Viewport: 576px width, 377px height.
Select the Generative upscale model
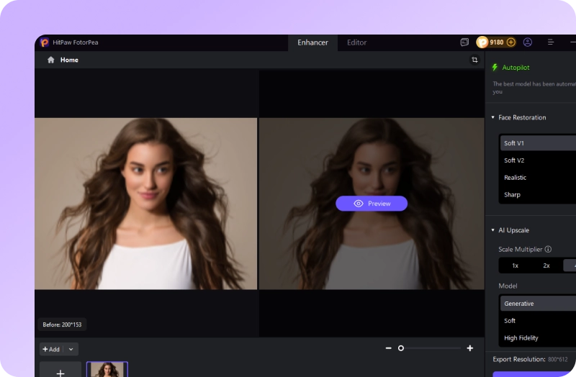pyautogui.click(x=538, y=304)
